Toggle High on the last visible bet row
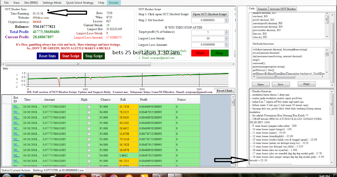 [x=88, y=166]
